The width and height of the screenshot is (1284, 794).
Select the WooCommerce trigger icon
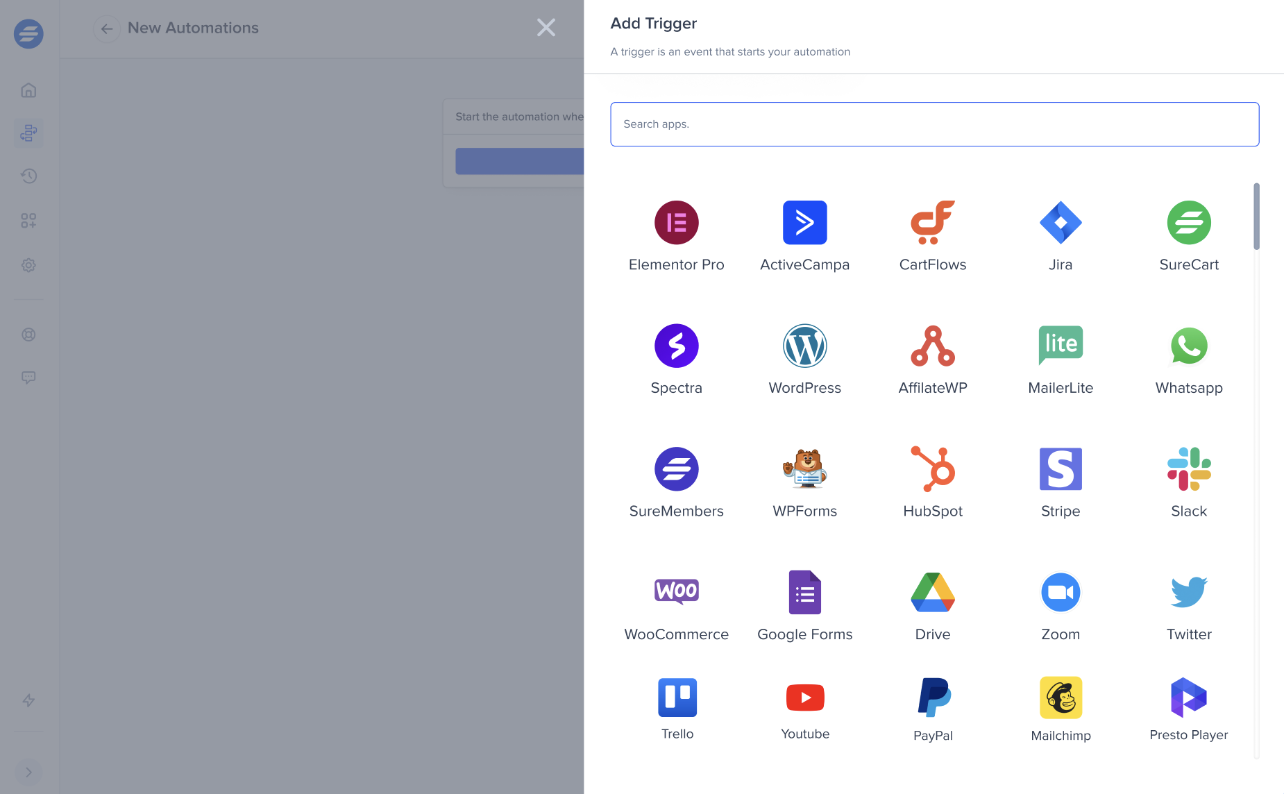676,592
